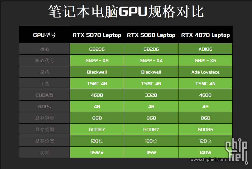Screen dimensions: 252x169
Task: Click Blackwell under RTX 5060 Laptop
Action: click(x=151, y=72)
